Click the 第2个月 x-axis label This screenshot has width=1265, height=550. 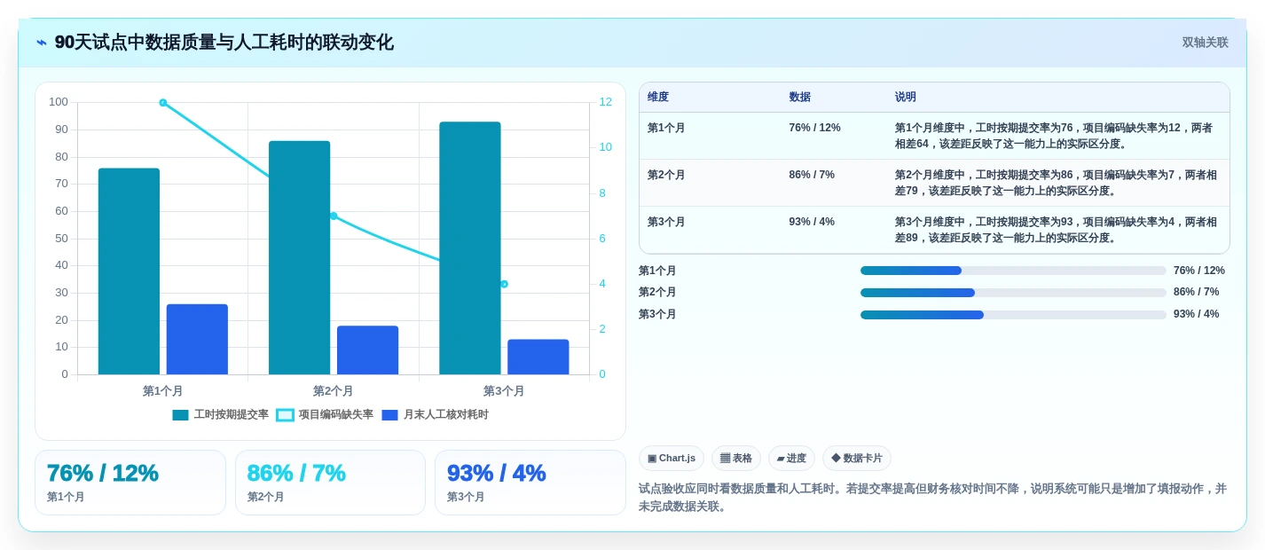pyautogui.click(x=334, y=390)
